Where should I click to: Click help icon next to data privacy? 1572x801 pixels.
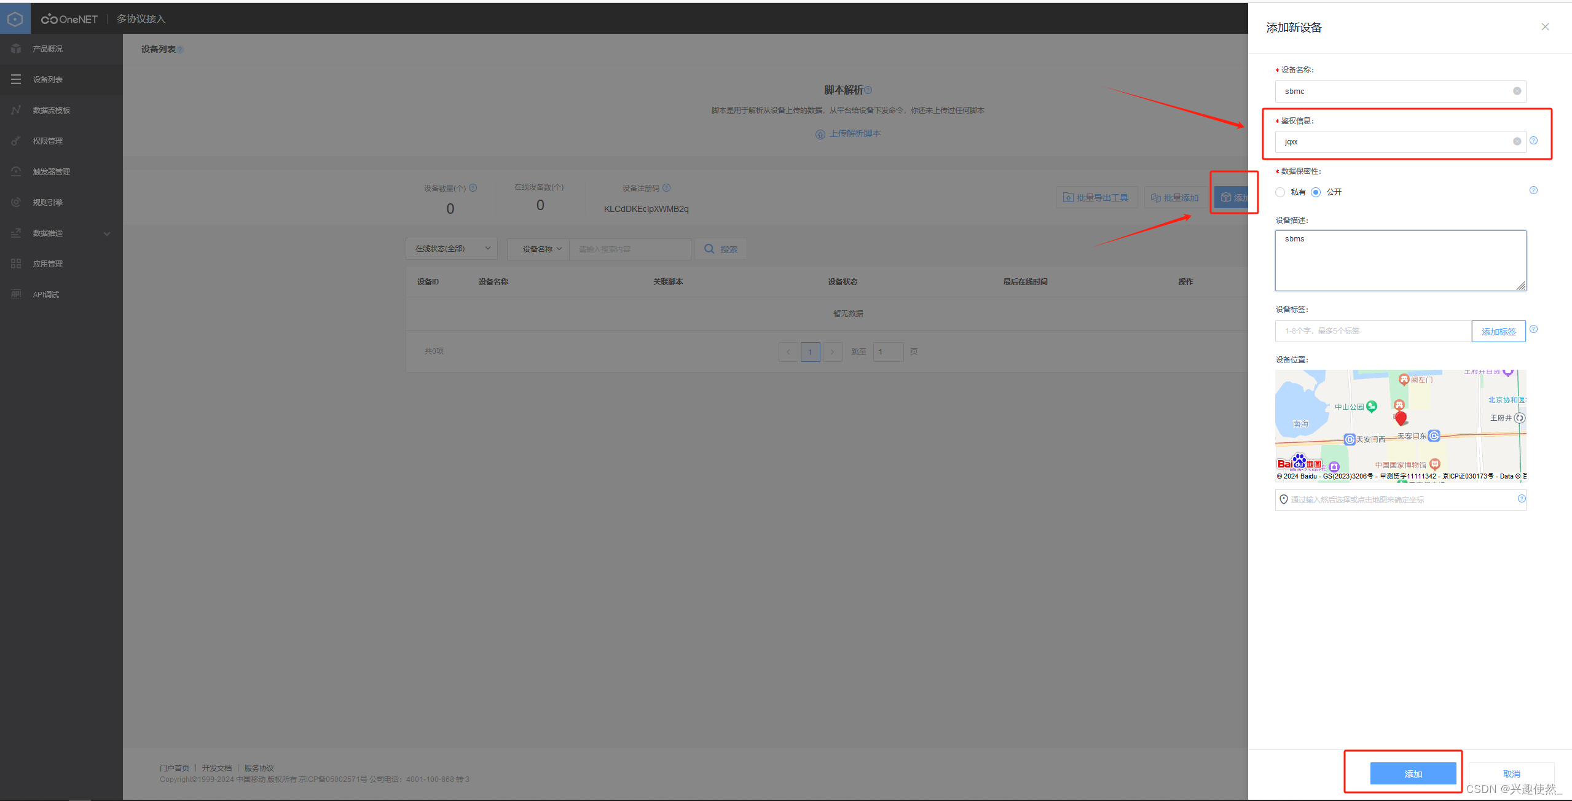coord(1533,190)
